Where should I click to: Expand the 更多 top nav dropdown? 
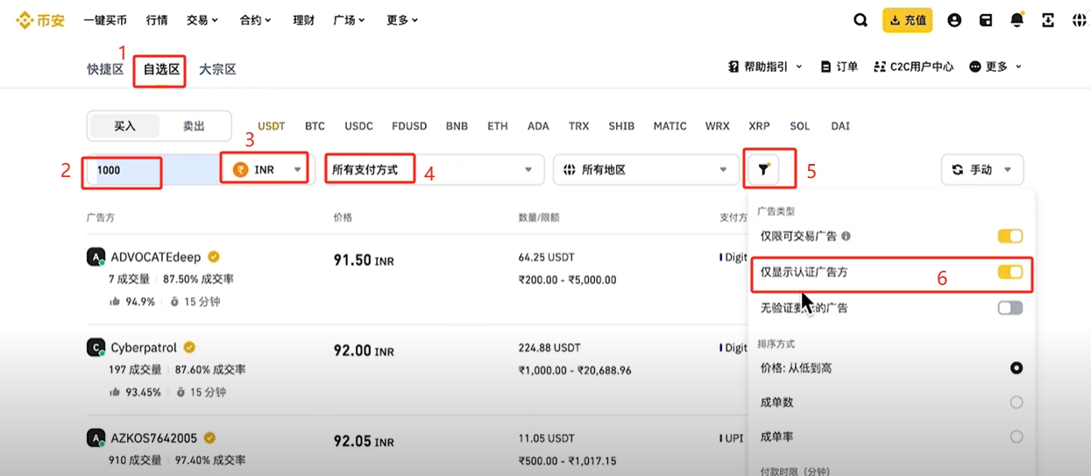click(x=402, y=20)
